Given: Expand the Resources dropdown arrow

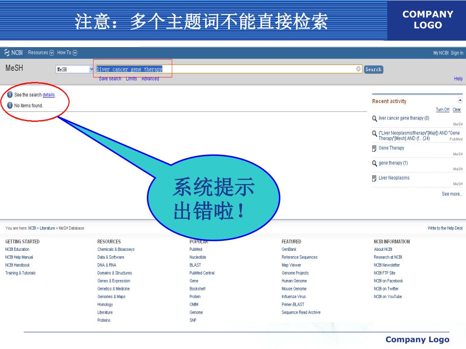Looking at the screenshot, I should pos(52,53).
